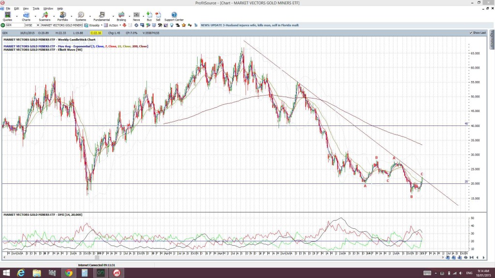
Task: Click the green symbol lookup icon beside GDX
Action: (x=3, y=25)
